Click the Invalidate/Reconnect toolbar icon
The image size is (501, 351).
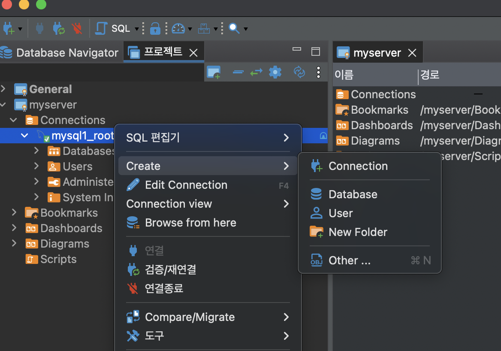coord(59,28)
